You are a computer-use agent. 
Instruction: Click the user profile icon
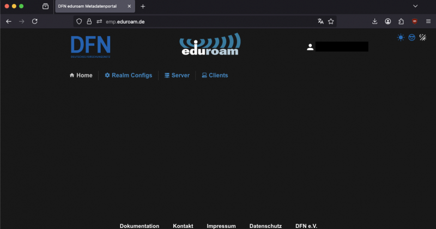[310, 47]
